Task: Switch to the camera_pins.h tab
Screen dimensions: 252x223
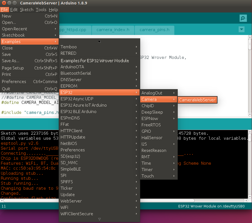Action: pos(154,30)
